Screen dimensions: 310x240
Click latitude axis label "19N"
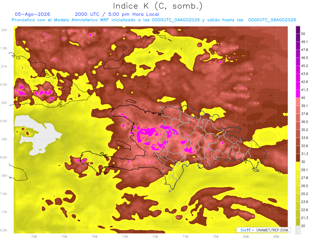(4, 139)
